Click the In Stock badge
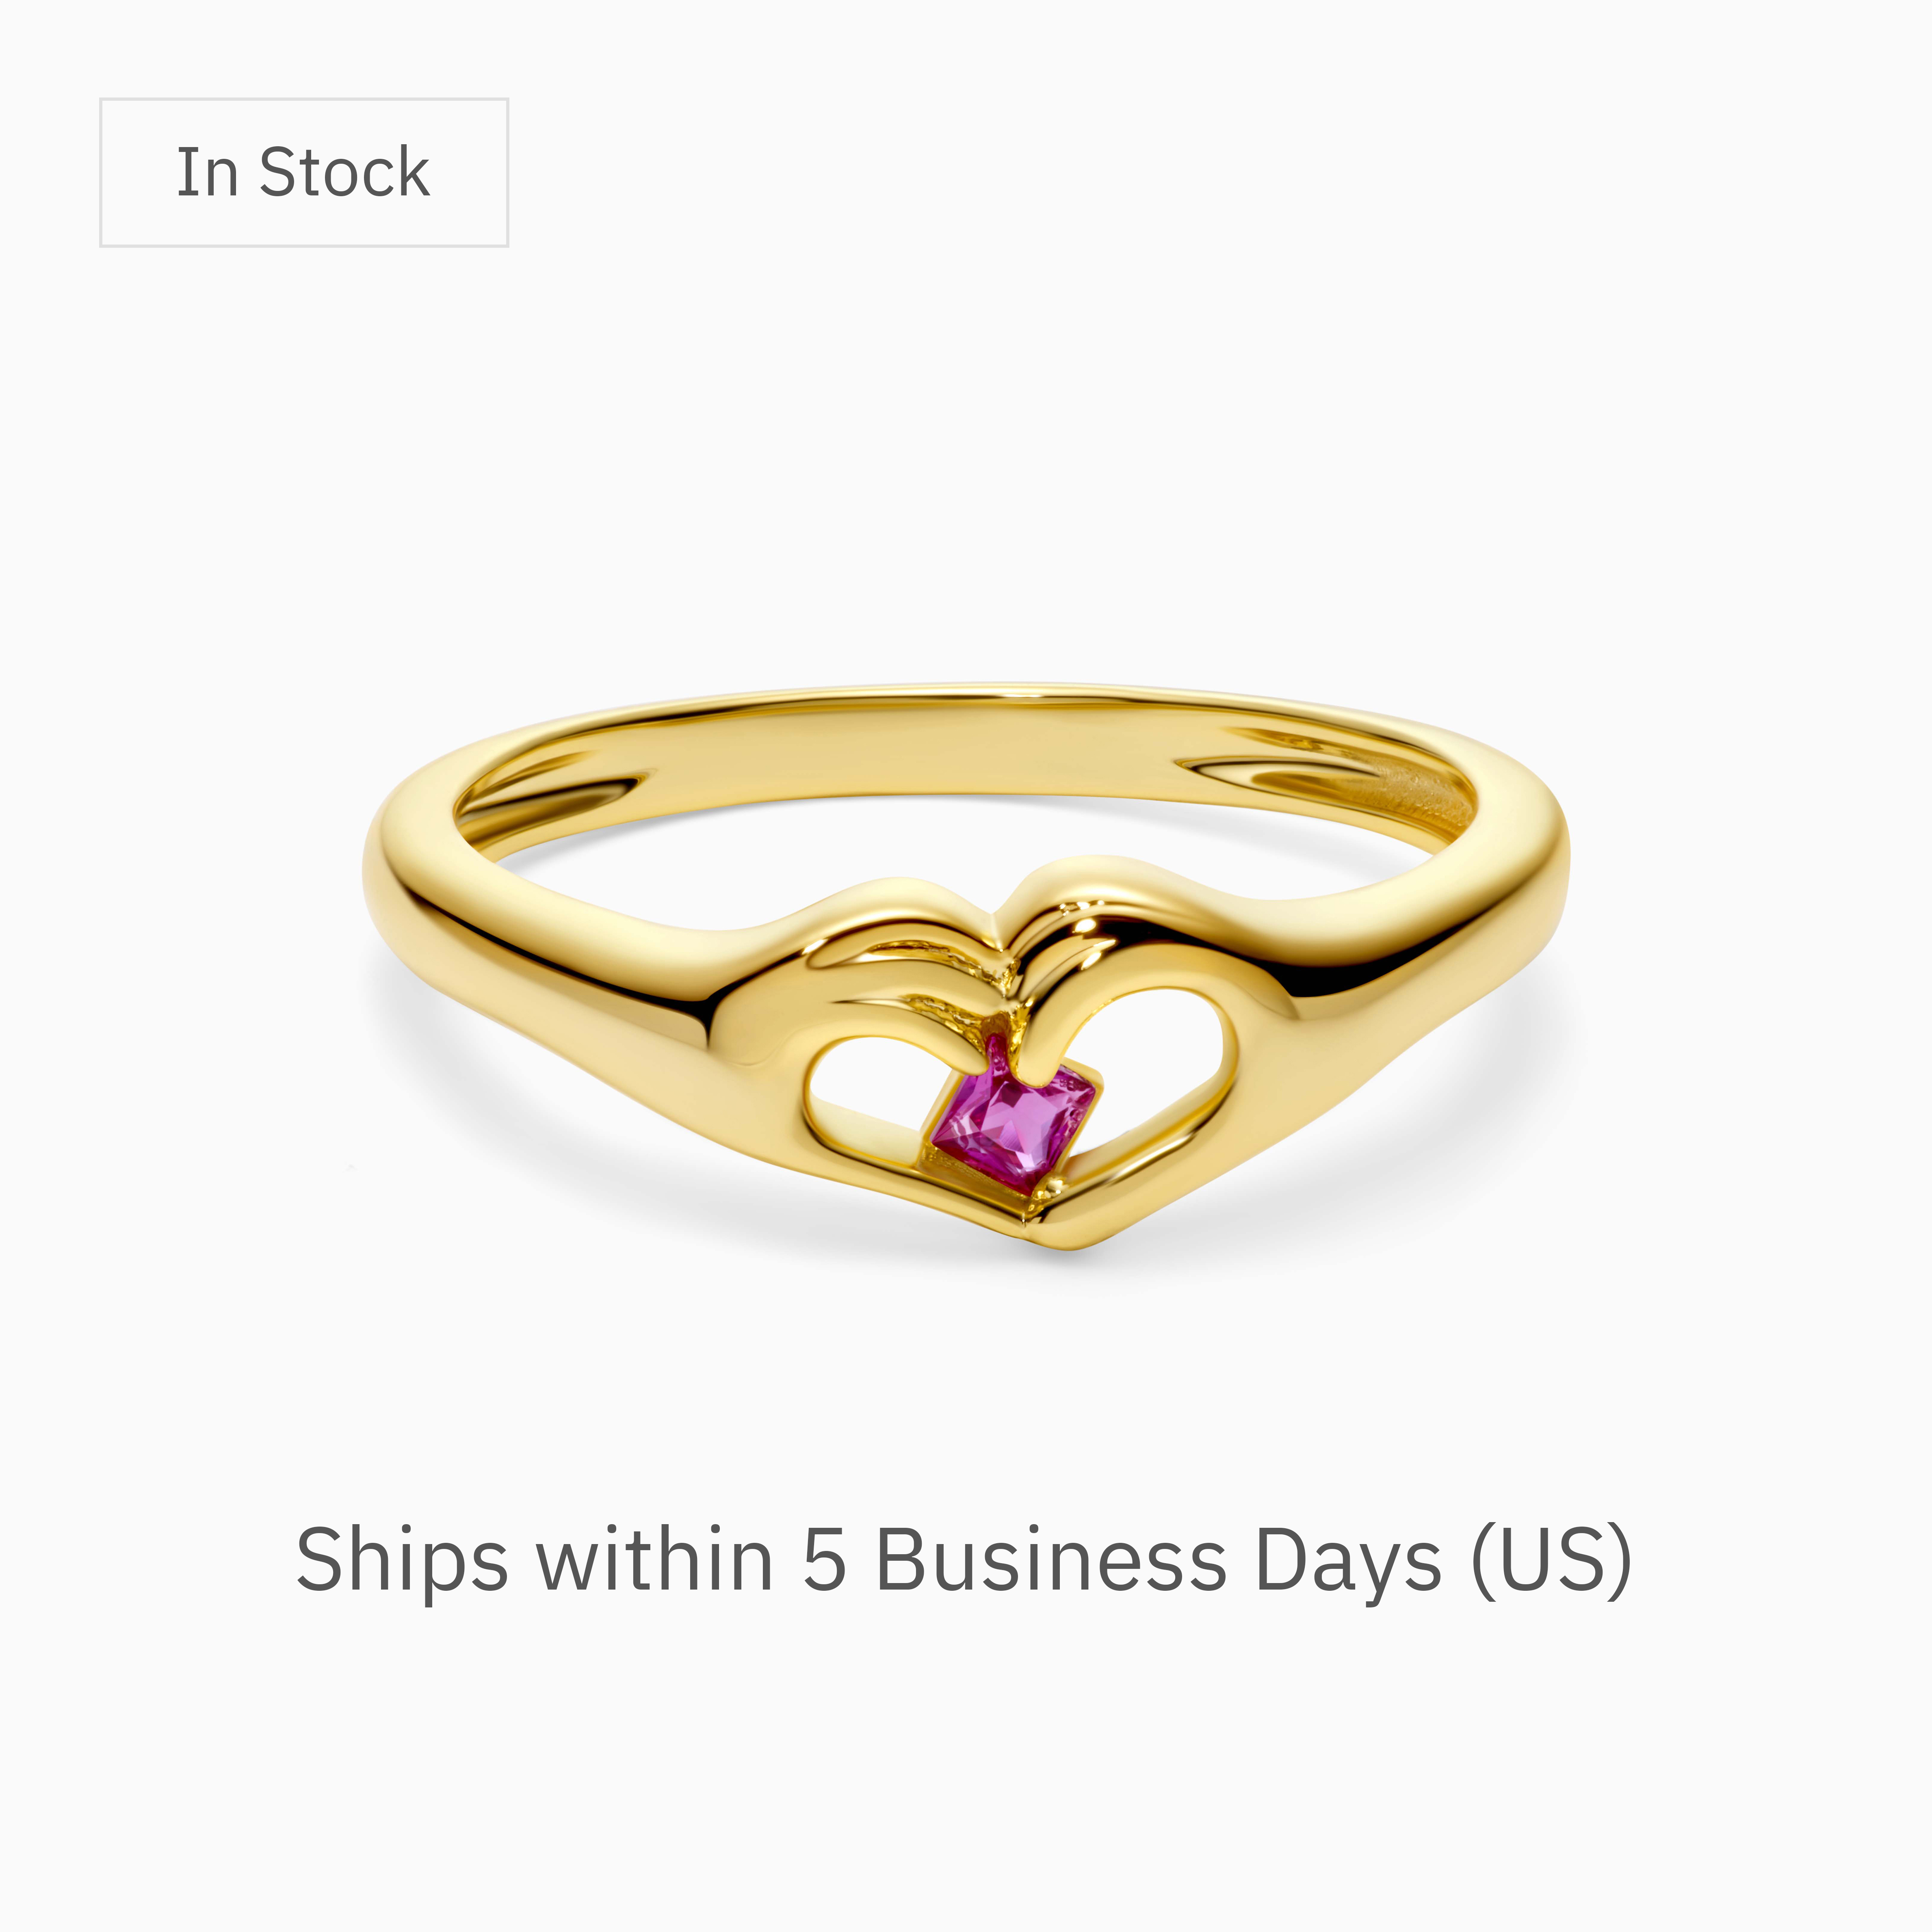The image size is (1932, 1932). pos(304,172)
